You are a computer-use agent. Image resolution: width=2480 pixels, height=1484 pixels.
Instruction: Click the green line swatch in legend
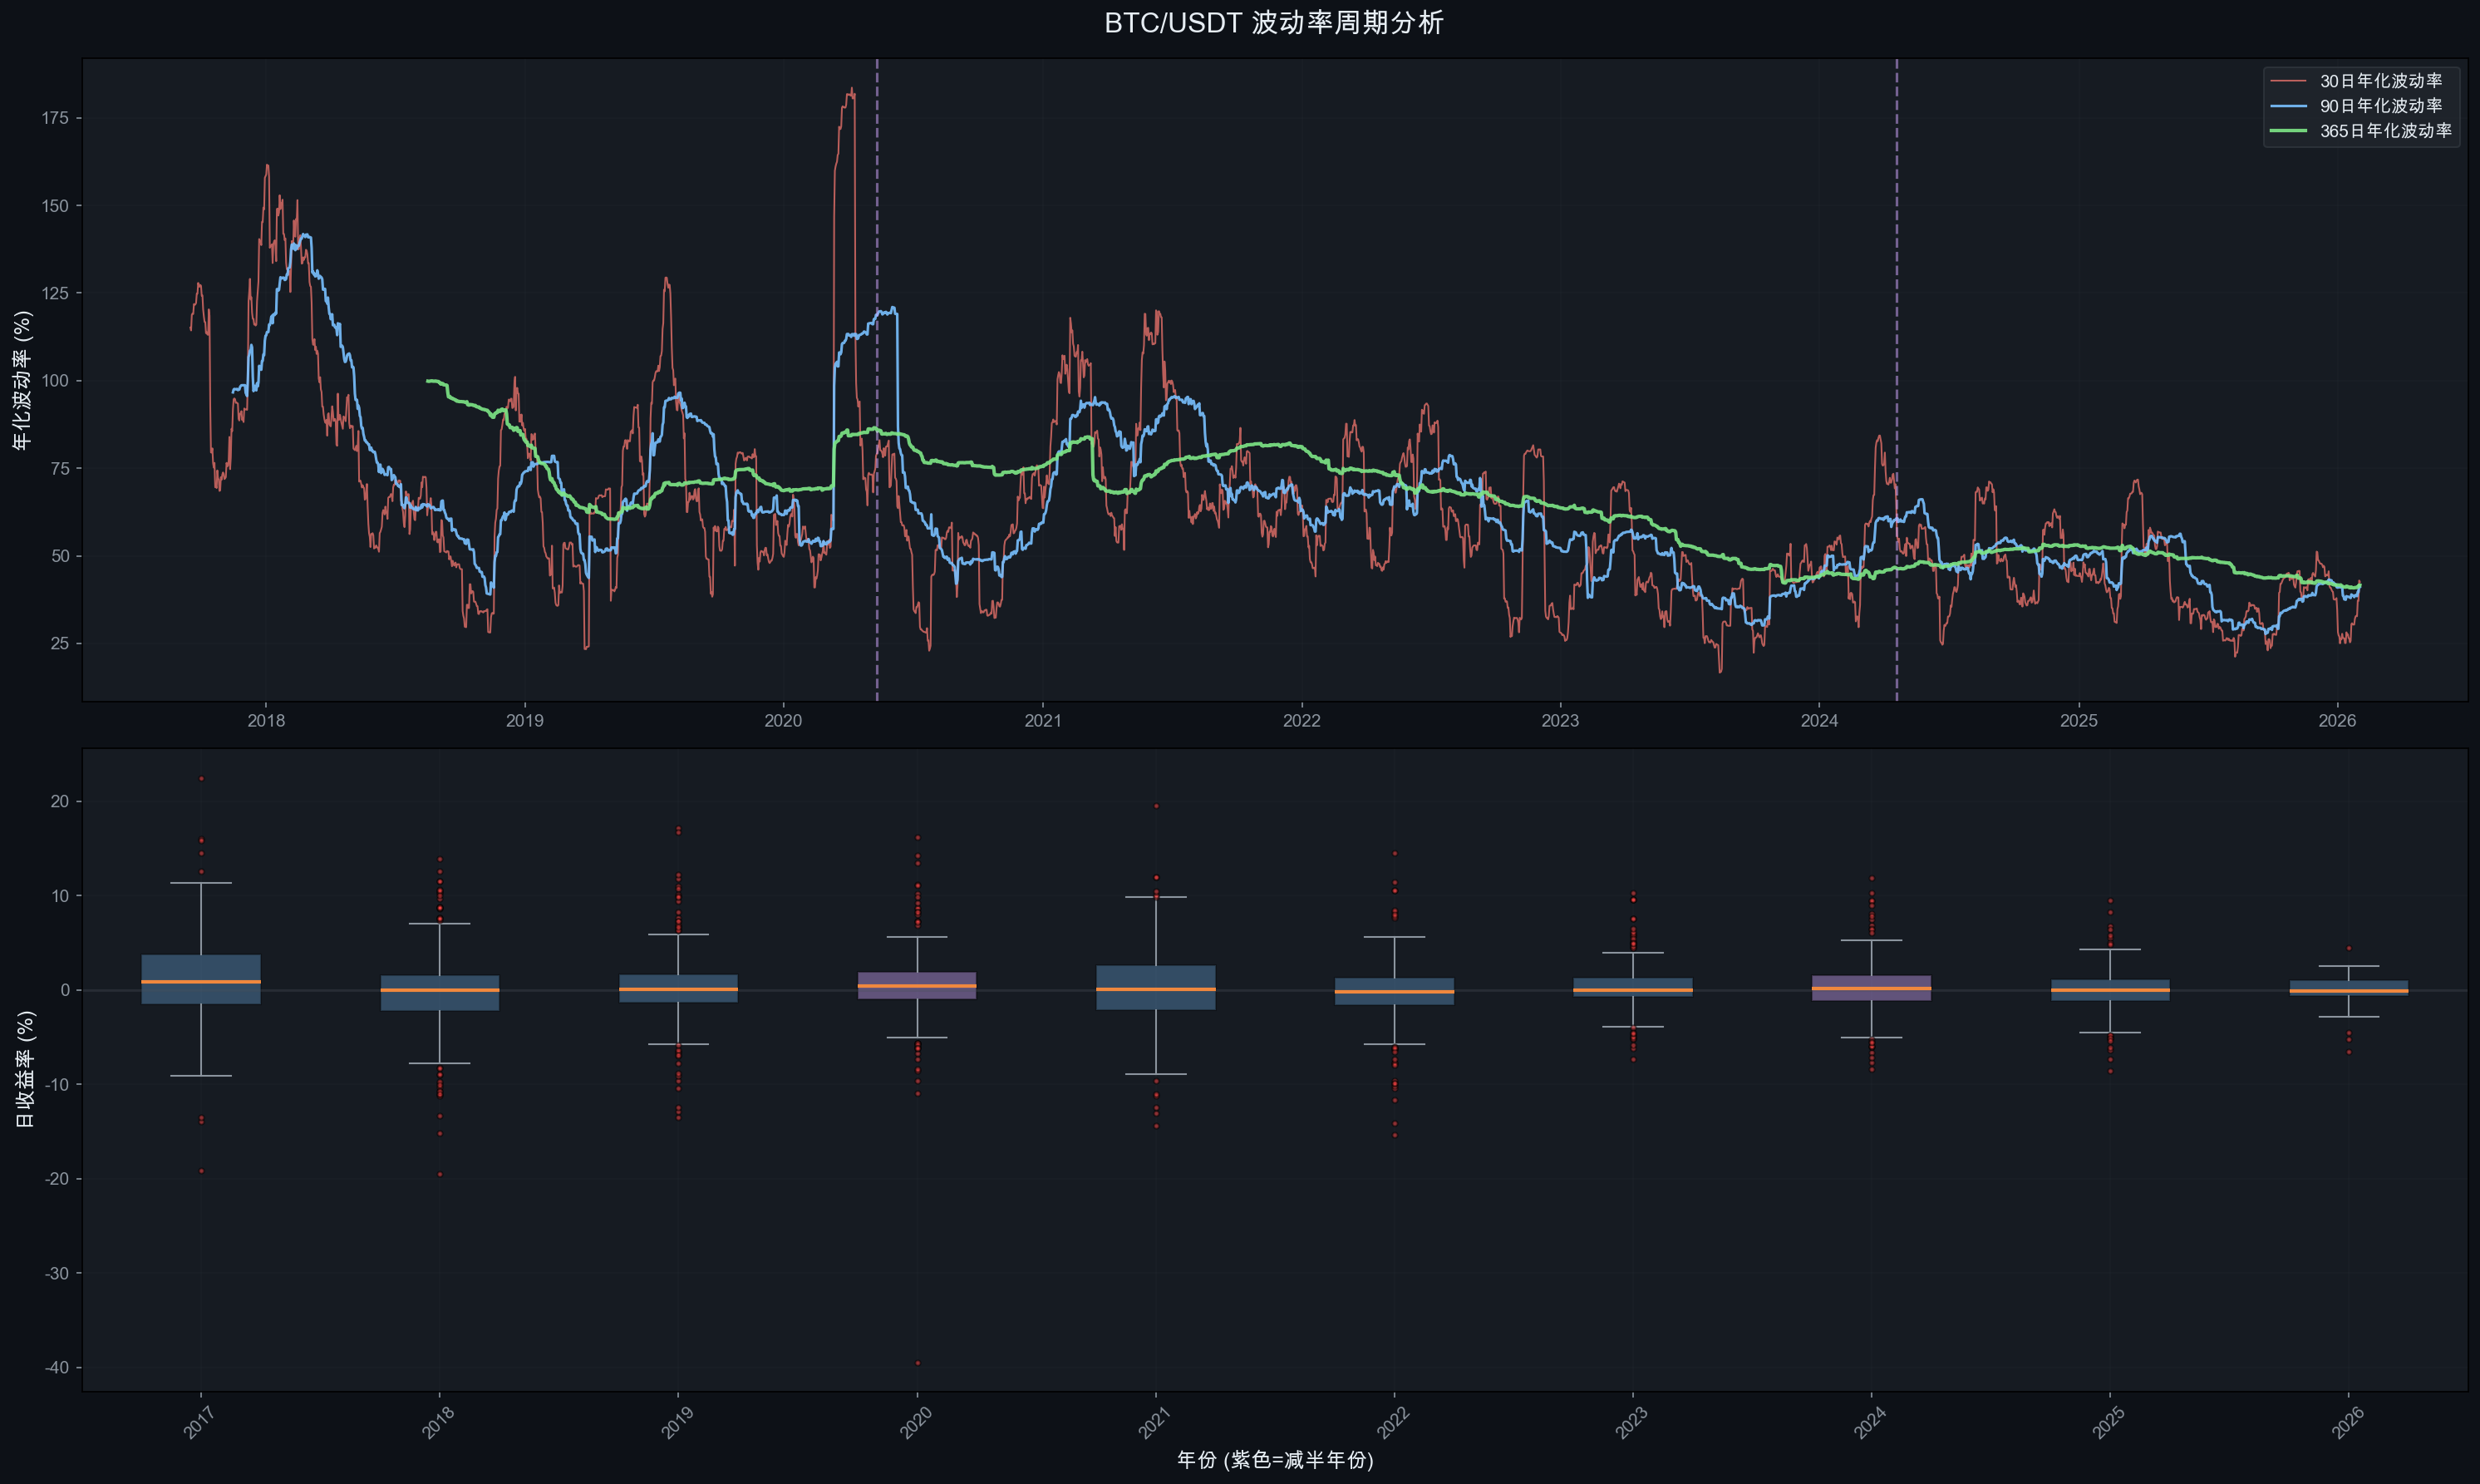pyautogui.click(x=2288, y=131)
